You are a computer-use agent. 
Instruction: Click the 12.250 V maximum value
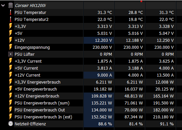[x=165, y=40]
